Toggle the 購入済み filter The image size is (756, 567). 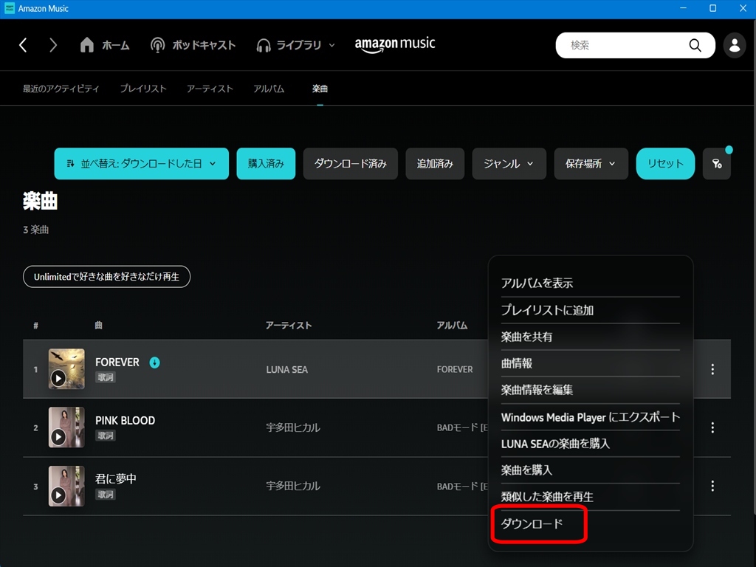pos(266,163)
